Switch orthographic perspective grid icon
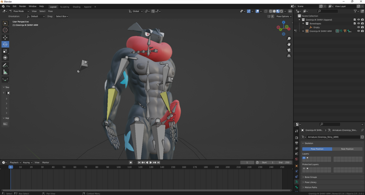The height and width of the screenshot is (195, 365). 289,56
